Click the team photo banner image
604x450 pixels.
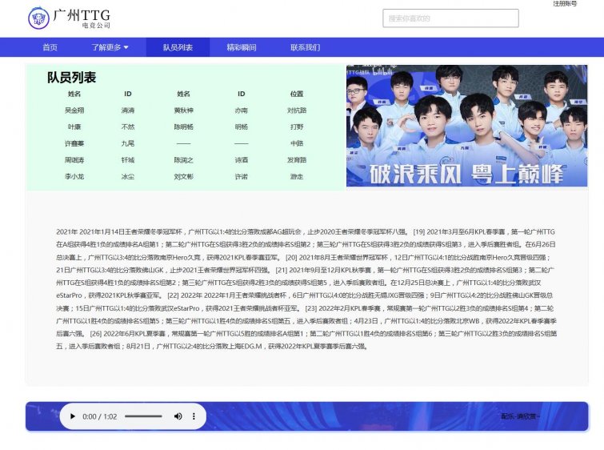(x=467, y=126)
